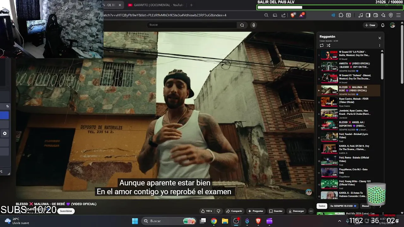Viewport: 404px width, 227px height.
Task: Share page icon in address bar
Action: coord(283,15)
